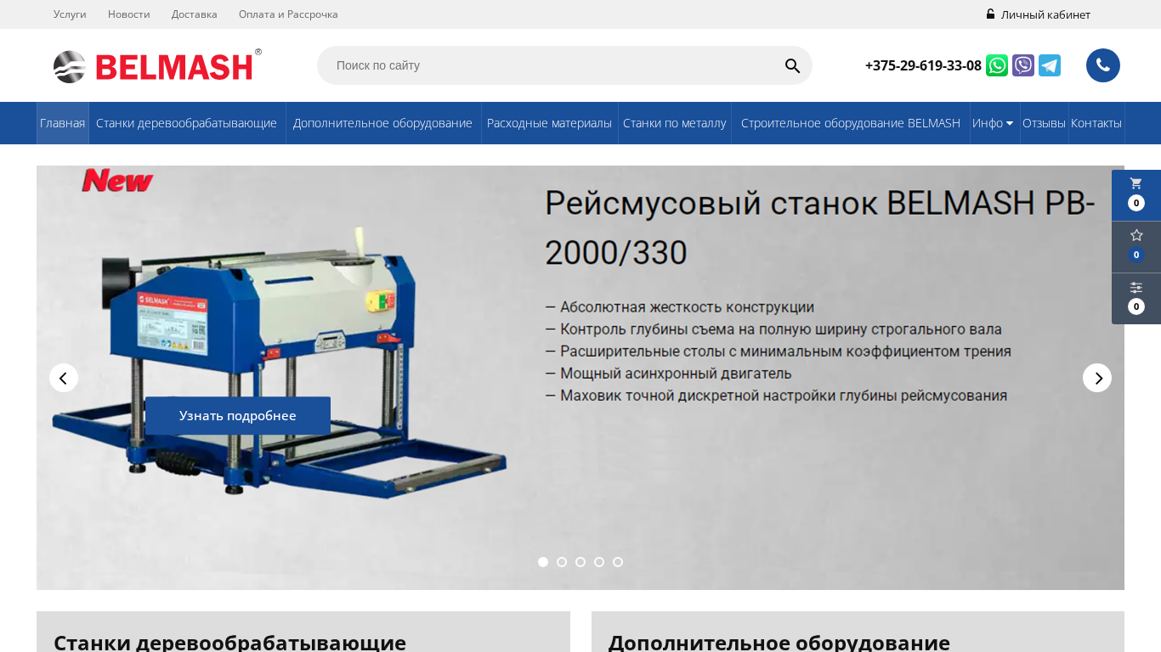1161x652 pixels.
Task: Open the shopping cart side widget
Action: [x=1136, y=195]
